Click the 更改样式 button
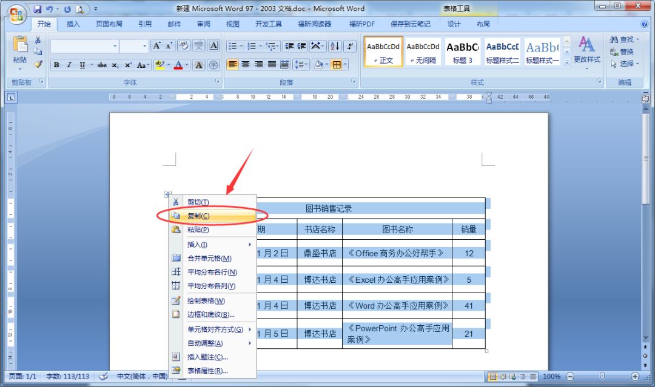Viewport: 655px width, 387px height. point(587,51)
